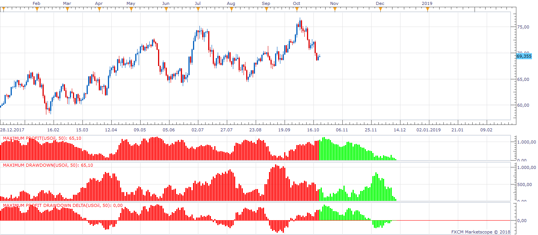
Task: Select the current price tag 69,355
Action: pos(524,56)
